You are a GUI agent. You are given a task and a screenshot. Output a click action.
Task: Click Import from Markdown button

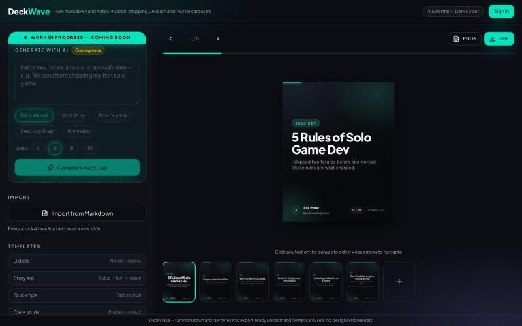pyautogui.click(x=77, y=213)
